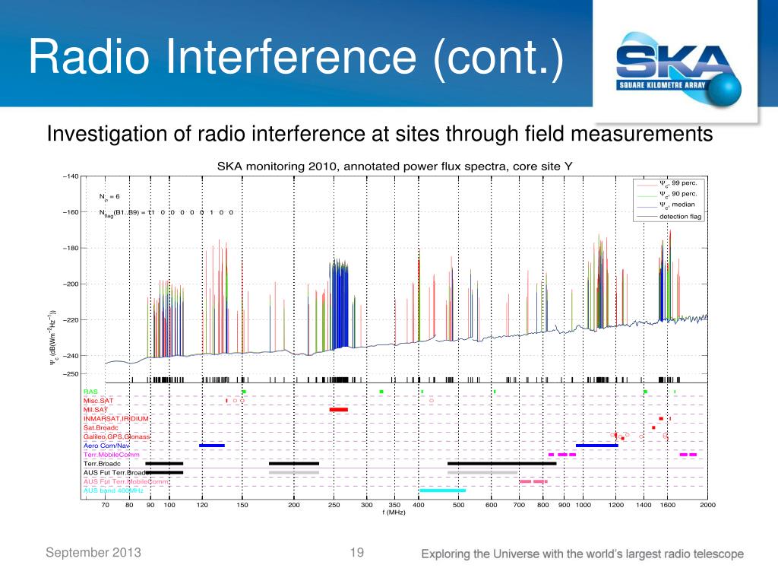Click the cyan AUS band 400MHz bar
The height and width of the screenshot is (584, 778).
[x=443, y=490]
